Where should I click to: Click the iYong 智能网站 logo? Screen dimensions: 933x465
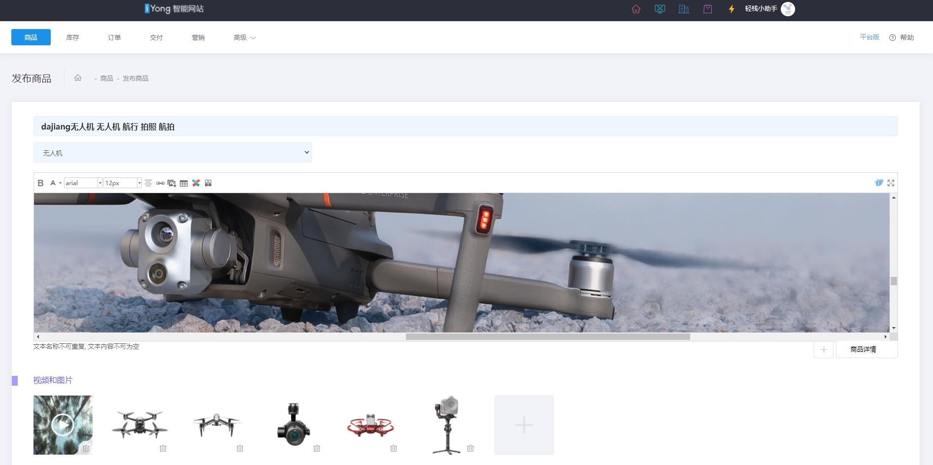(x=174, y=8)
